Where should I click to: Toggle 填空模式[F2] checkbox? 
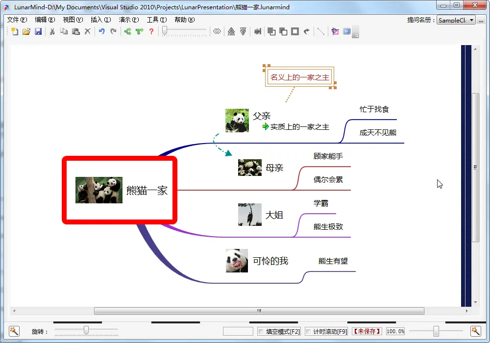coord(261,331)
